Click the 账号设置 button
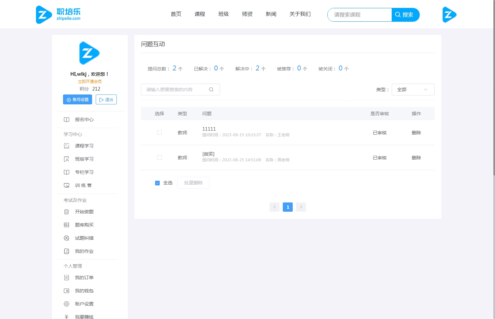Viewport: 495px width, 319px height. tap(78, 99)
